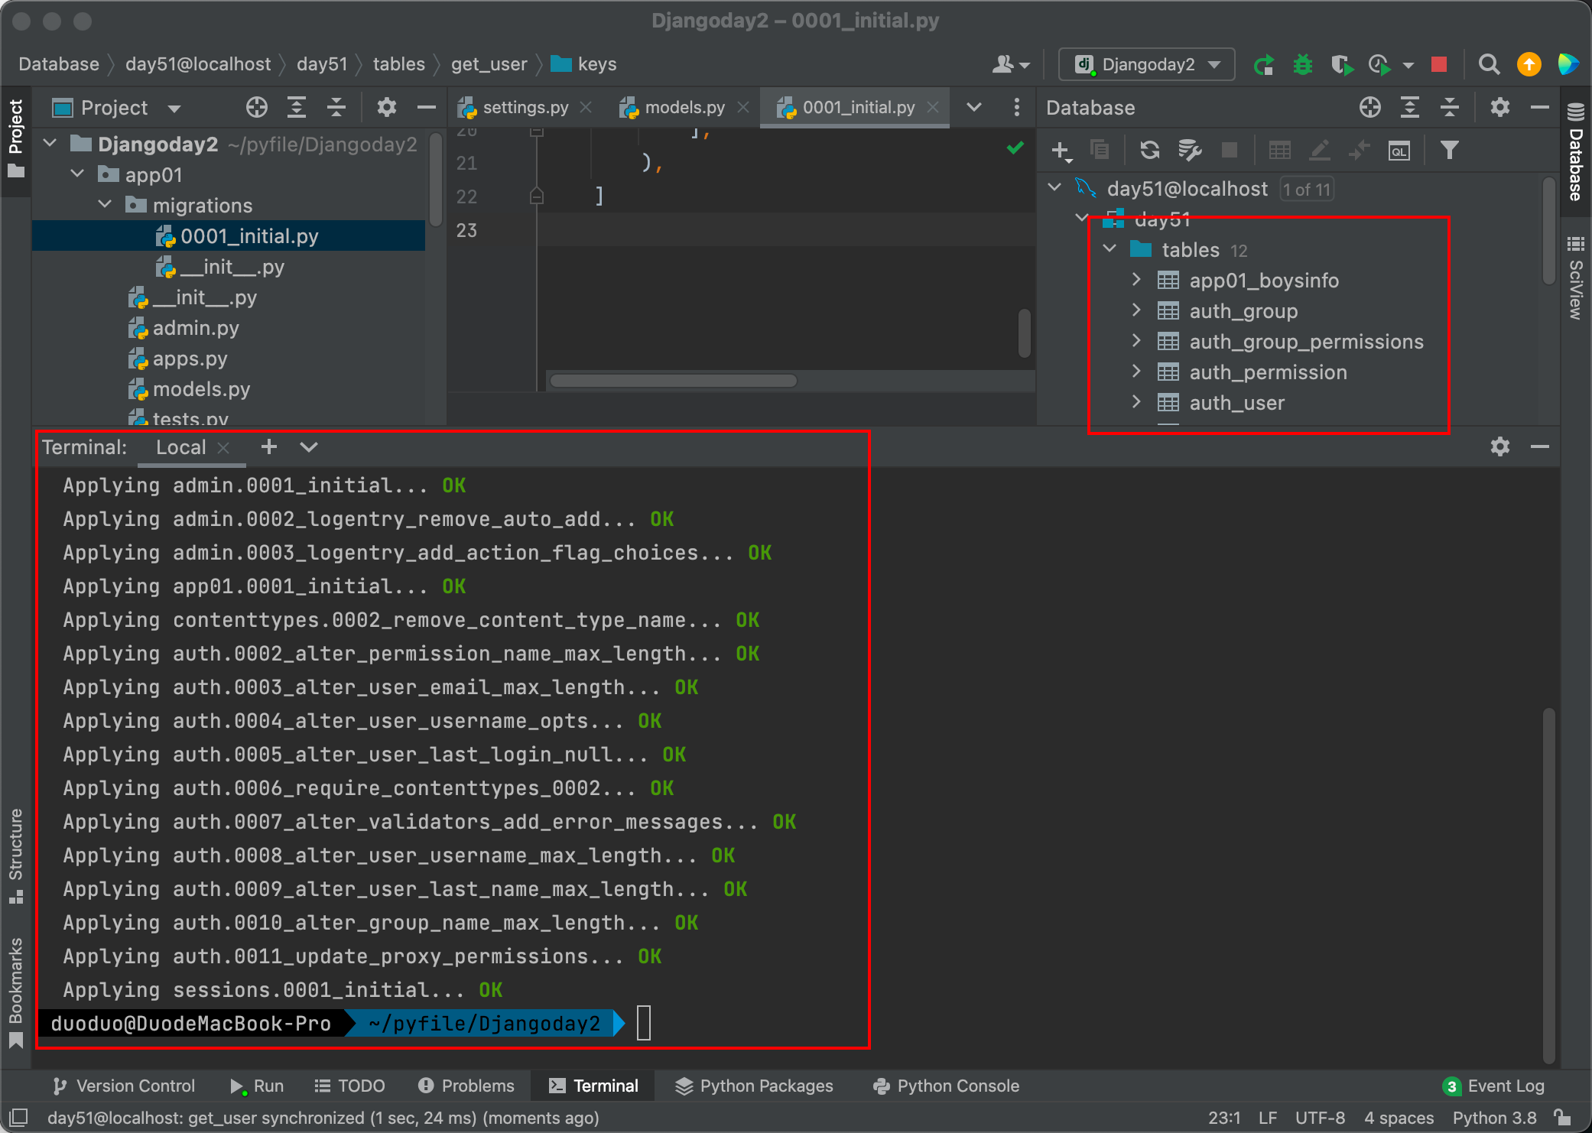Close the 0001_initial.py editor tab
The image size is (1592, 1133).
click(933, 108)
